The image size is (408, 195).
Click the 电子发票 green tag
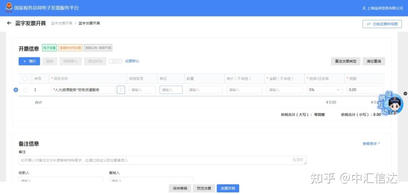49,48
